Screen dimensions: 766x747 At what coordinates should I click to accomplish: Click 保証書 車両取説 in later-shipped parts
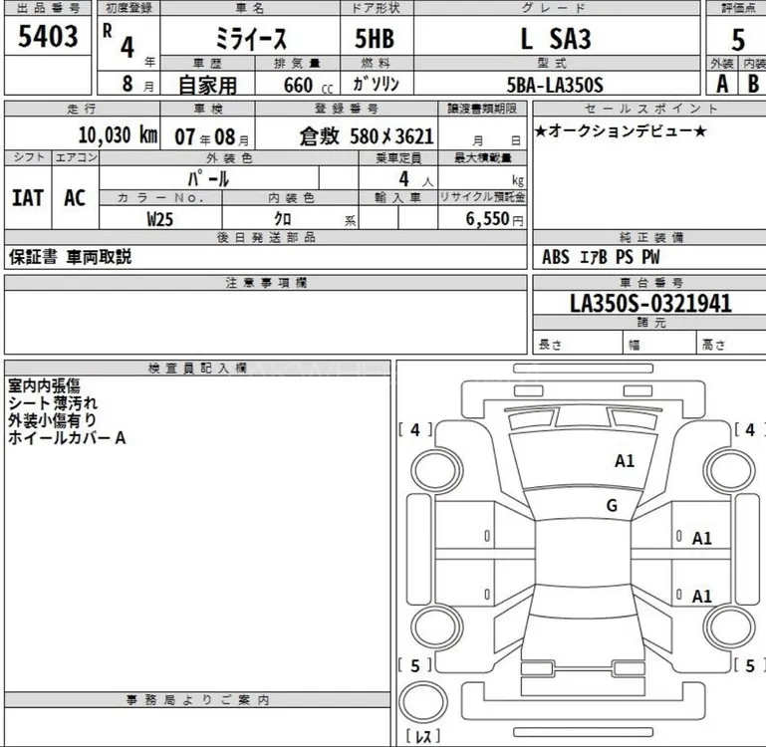(x=70, y=257)
